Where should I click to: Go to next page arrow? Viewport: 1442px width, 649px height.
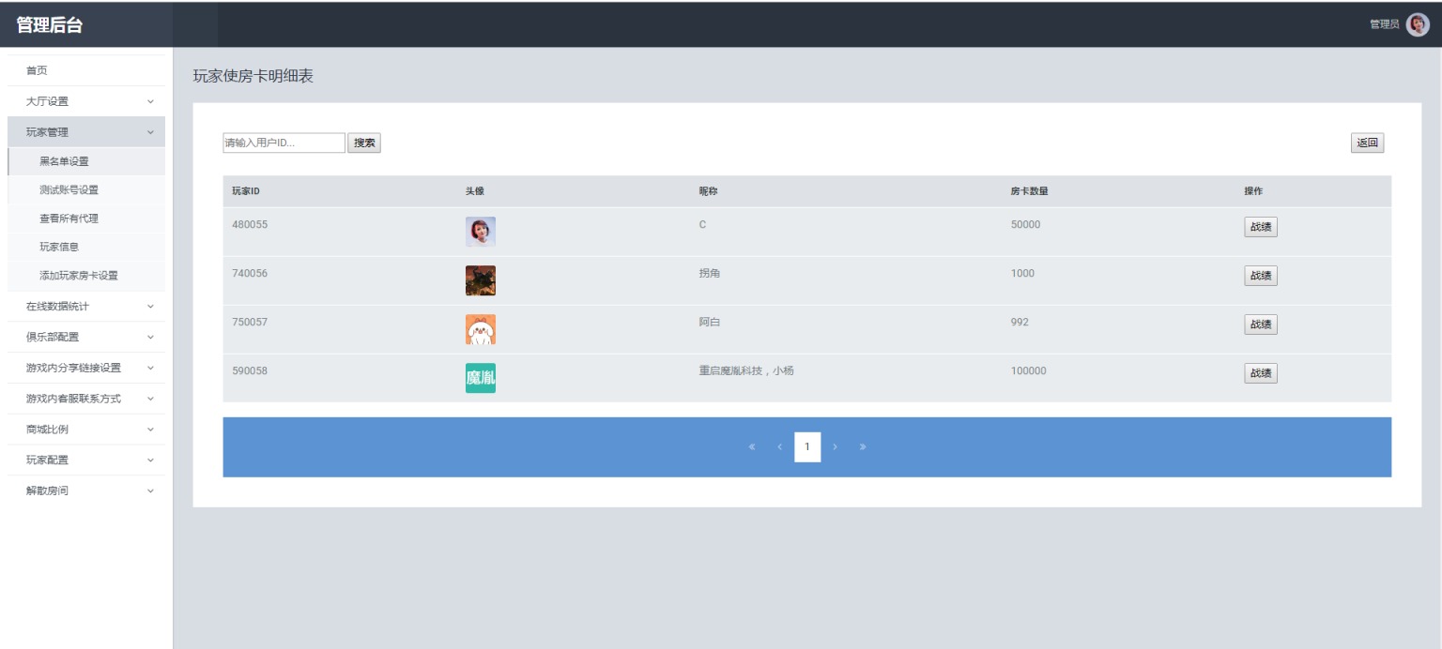pos(835,447)
